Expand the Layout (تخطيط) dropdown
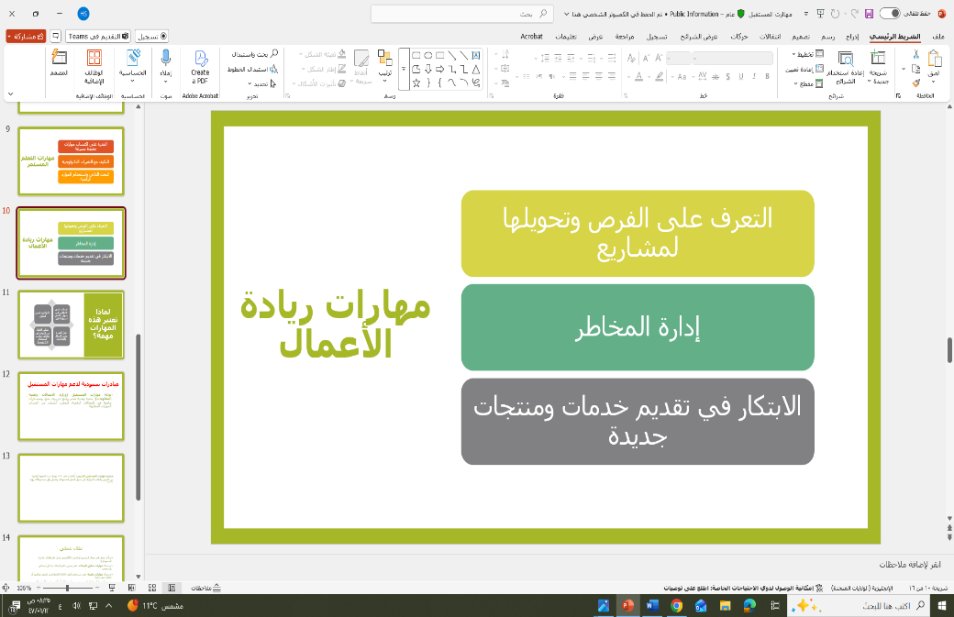Viewport: 954px width, 617px height. pyautogui.click(x=800, y=55)
